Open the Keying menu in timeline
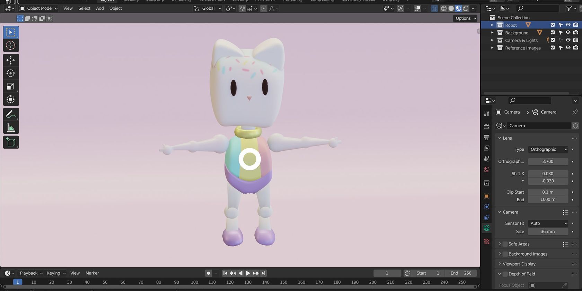 (x=56, y=273)
